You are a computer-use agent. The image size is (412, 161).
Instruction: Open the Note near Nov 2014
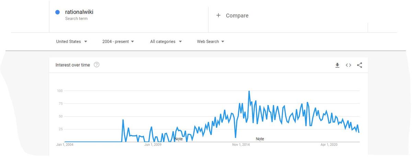(260, 139)
